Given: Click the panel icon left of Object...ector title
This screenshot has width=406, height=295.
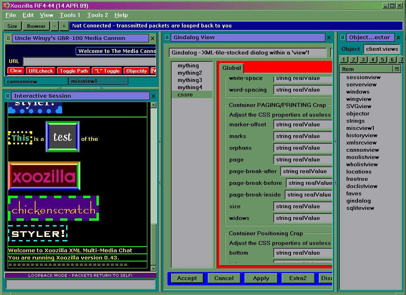Looking at the screenshot, I should 343,37.
